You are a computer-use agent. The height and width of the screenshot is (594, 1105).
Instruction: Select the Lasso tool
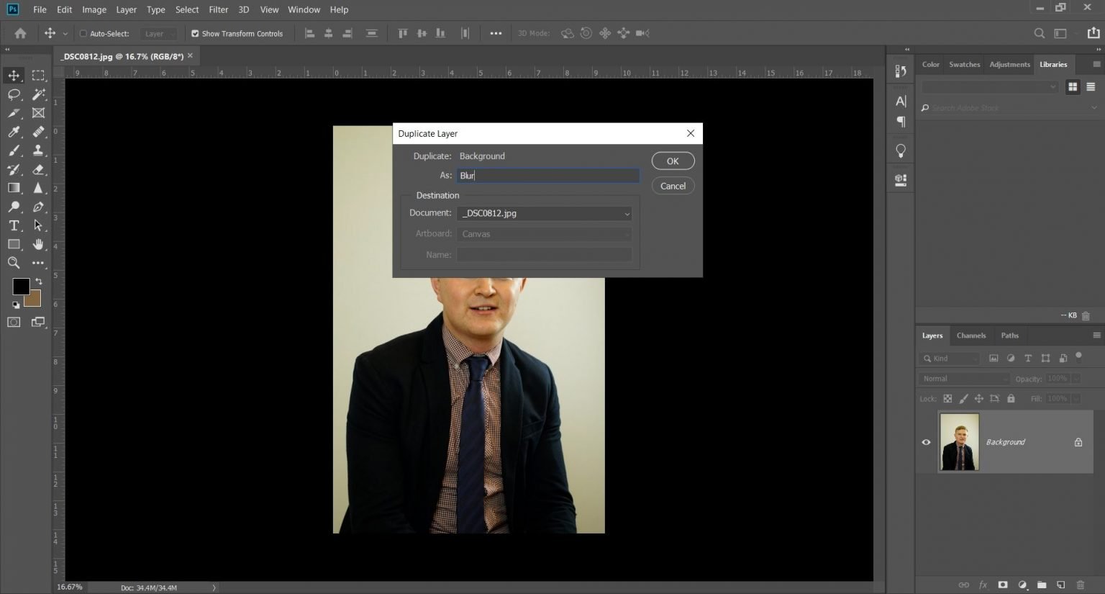coord(14,94)
